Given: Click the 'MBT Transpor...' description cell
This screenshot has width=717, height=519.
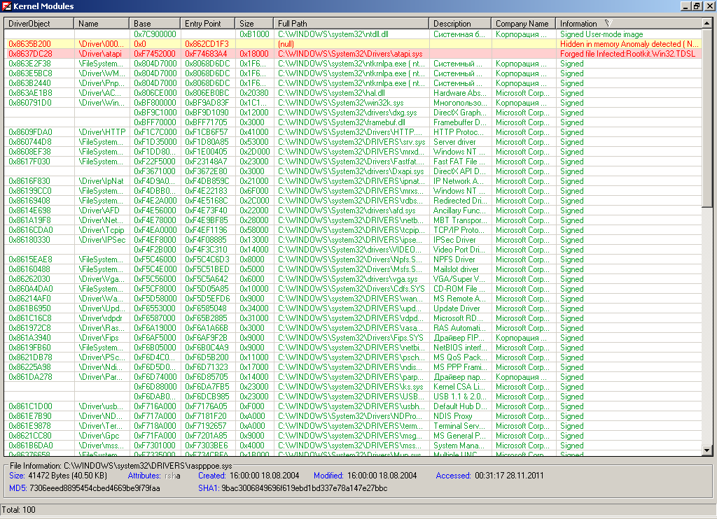Looking at the screenshot, I should point(460,220).
